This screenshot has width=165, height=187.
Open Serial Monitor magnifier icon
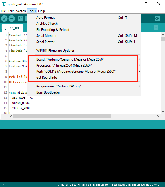[x=157, y=19]
